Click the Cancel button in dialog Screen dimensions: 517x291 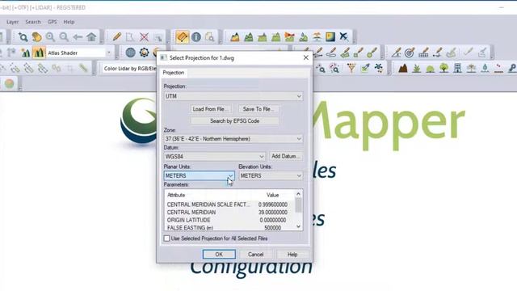click(255, 255)
